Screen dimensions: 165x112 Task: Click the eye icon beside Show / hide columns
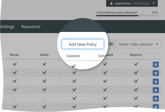coord(111,44)
